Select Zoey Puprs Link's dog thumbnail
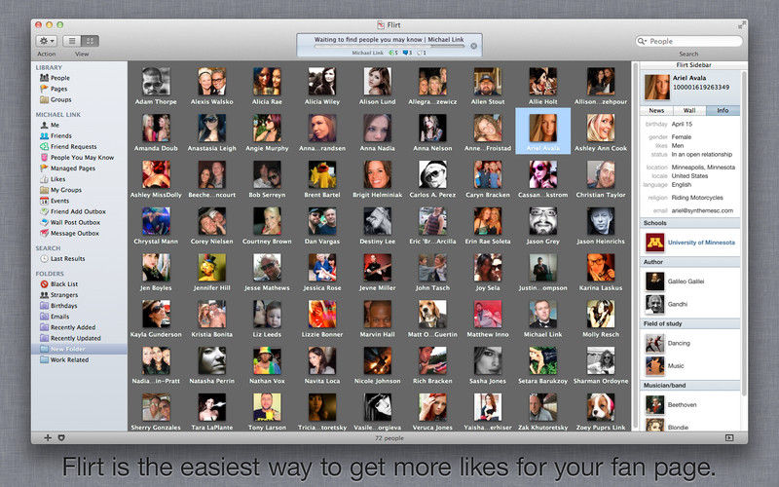779x487 pixels. tap(600, 407)
